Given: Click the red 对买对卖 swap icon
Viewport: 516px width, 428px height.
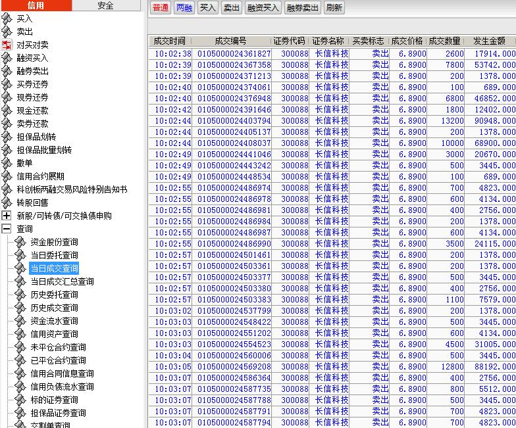Looking at the screenshot, I should pos(7,45).
